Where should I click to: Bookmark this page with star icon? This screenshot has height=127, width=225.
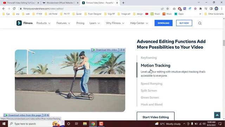(x=167, y=8)
